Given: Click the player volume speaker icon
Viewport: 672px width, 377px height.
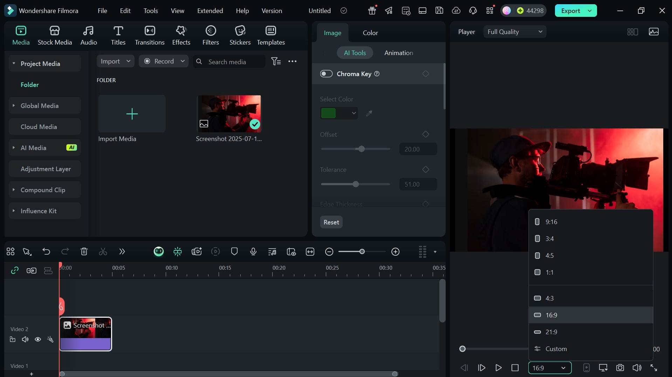Looking at the screenshot, I should coord(637,368).
